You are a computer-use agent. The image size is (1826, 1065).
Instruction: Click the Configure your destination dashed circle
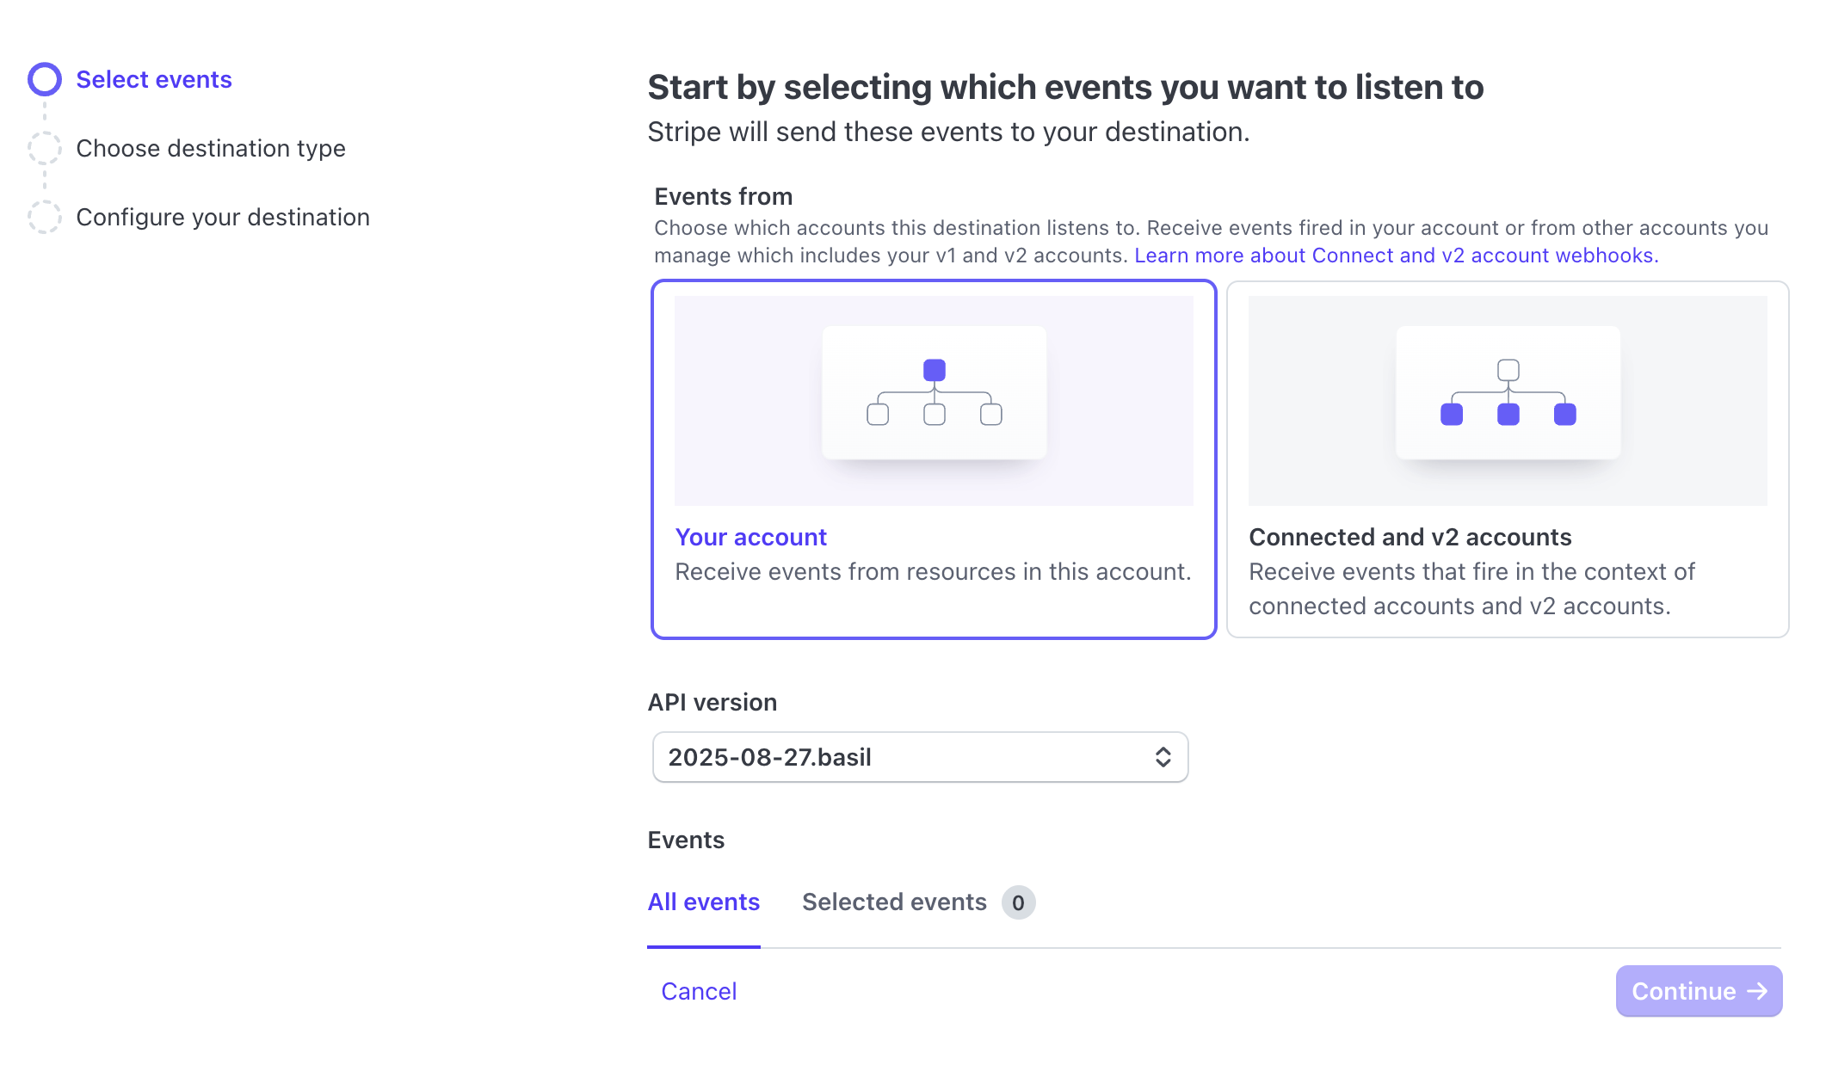(45, 217)
